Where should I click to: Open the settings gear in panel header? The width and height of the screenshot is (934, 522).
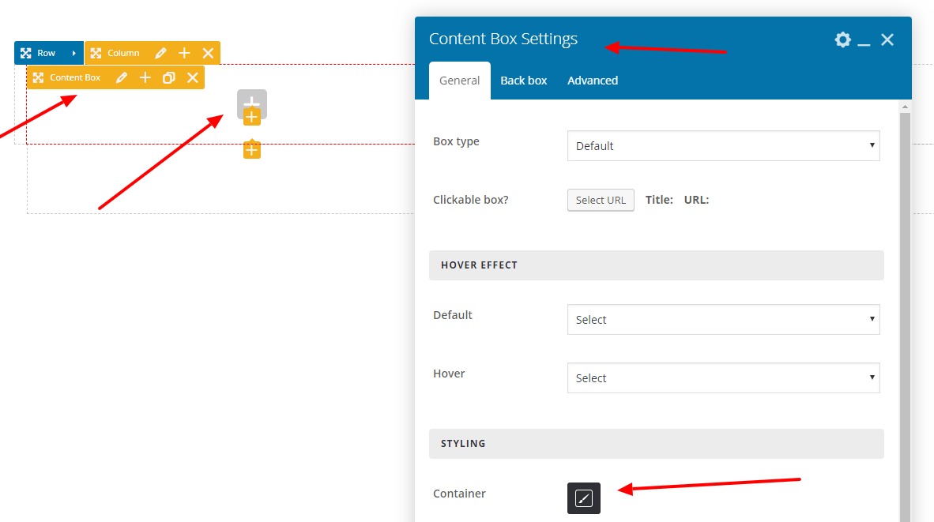842,39
